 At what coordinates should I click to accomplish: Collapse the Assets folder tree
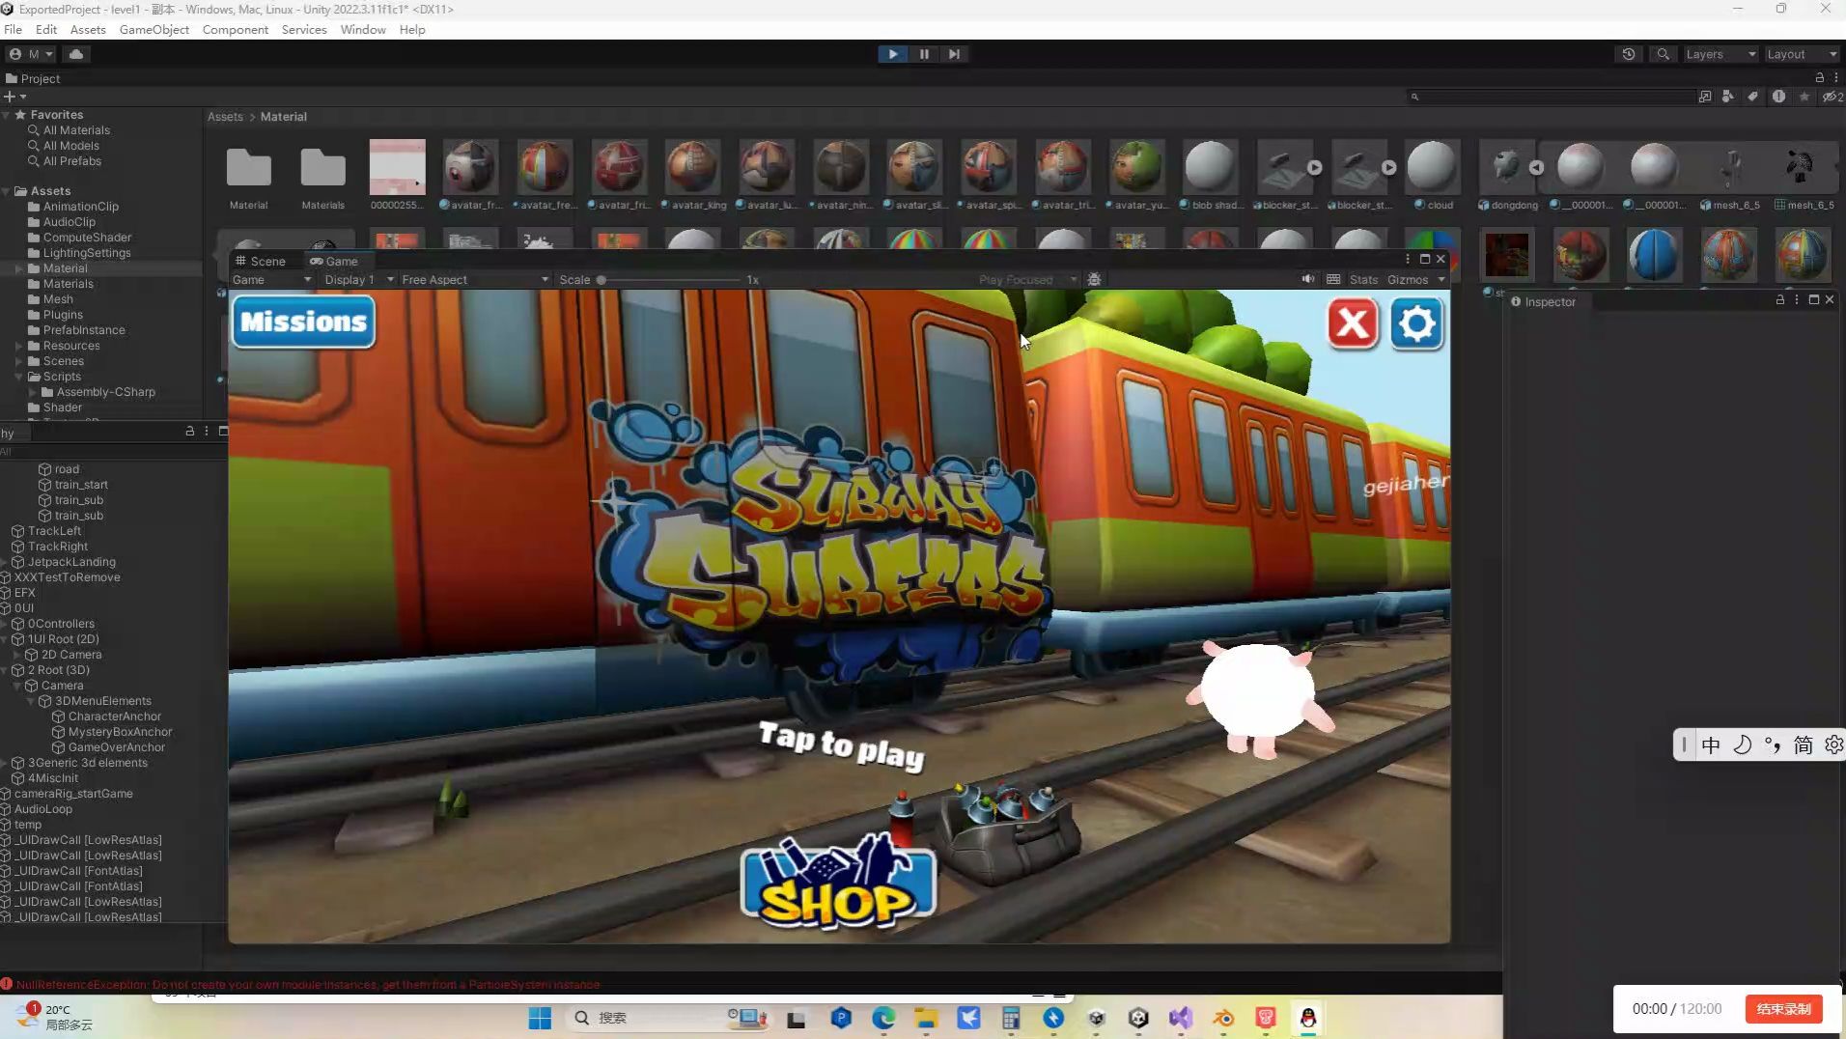(6, 191)
